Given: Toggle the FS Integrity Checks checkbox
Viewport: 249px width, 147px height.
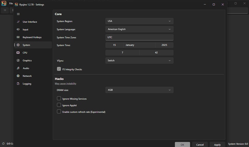Looking at the screenshot, I should coord(59,69).
